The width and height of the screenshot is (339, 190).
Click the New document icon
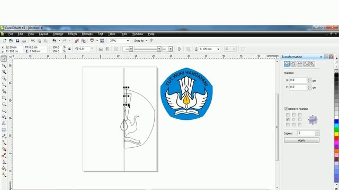[x=4, y=41]
